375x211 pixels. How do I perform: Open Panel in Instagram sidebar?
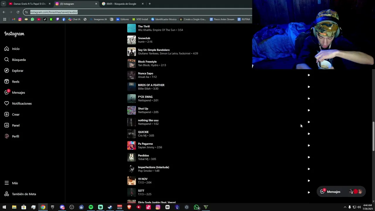coord(12,125)
